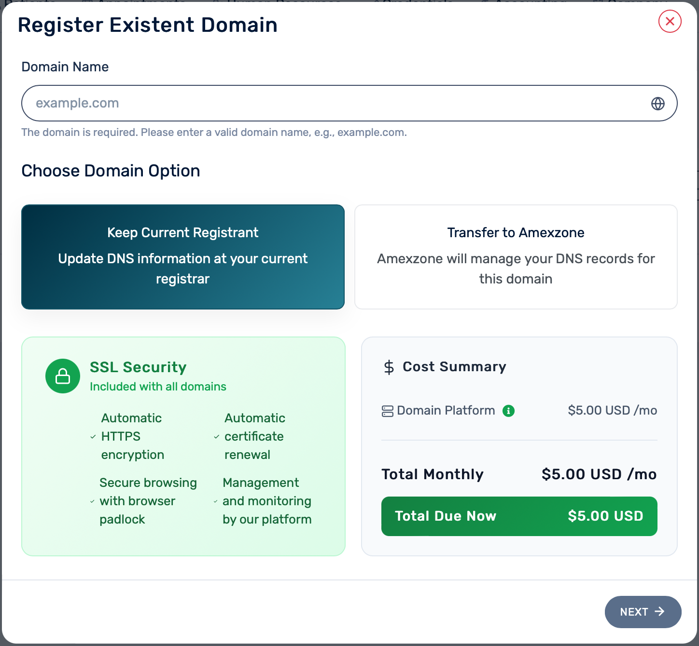This screenshot has width=699, height=646.
Task: Close the Register Existent Domain dialog
Action: (x=670, y=21)
